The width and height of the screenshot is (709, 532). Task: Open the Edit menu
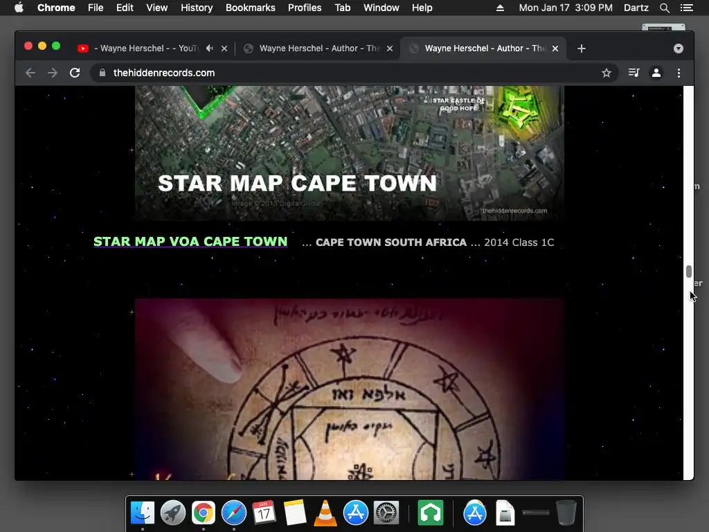(x=125, y=8)
